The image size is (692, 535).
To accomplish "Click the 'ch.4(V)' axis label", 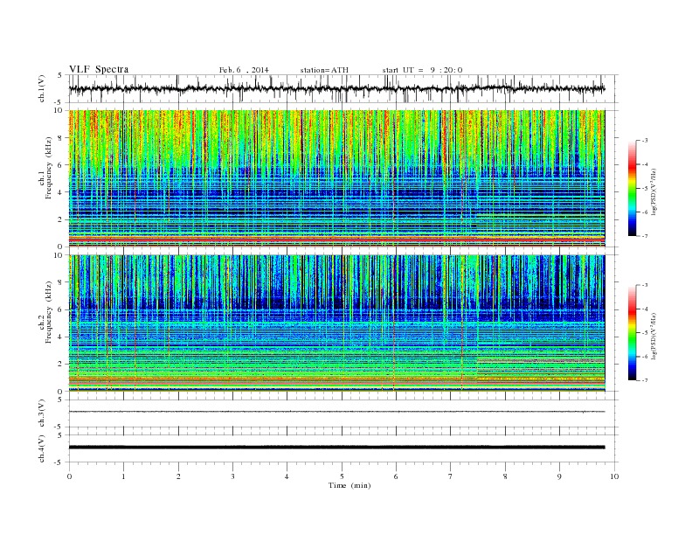I will coord(42,448).
